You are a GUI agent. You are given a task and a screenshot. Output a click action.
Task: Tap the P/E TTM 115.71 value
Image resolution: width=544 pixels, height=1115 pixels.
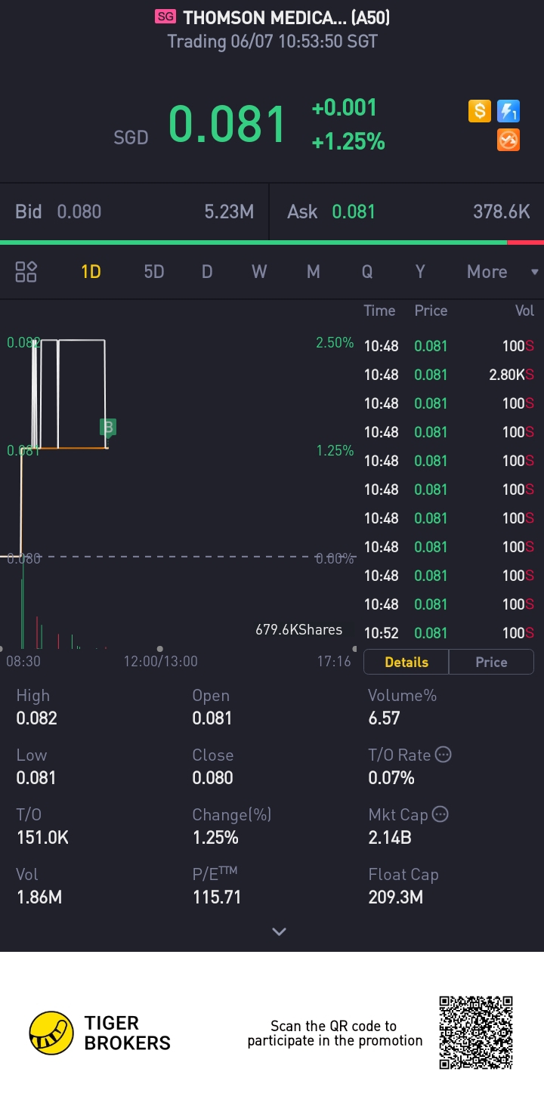coord(216,897)
